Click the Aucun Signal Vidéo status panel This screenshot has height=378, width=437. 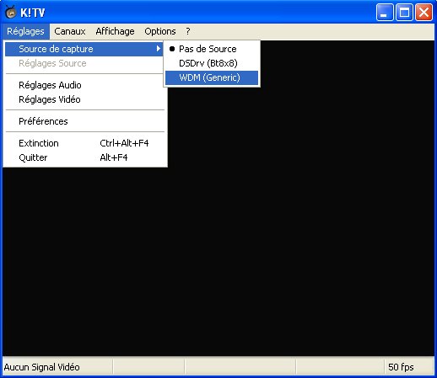tap(57, 367)
